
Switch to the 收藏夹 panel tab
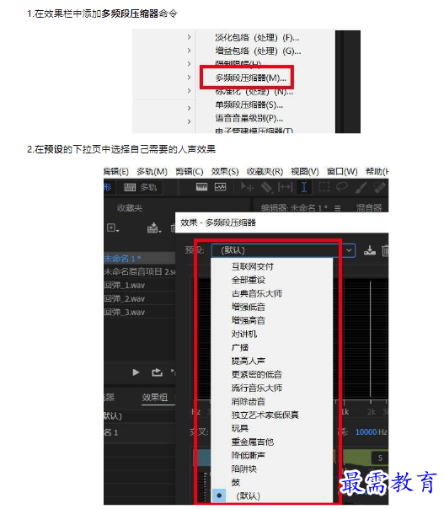tap(130, 208)
